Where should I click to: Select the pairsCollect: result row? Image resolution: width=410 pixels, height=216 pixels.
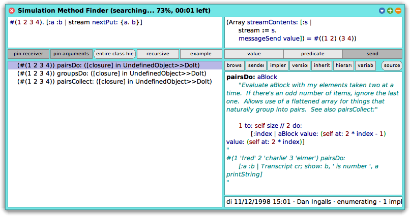(x=115, y=82)
